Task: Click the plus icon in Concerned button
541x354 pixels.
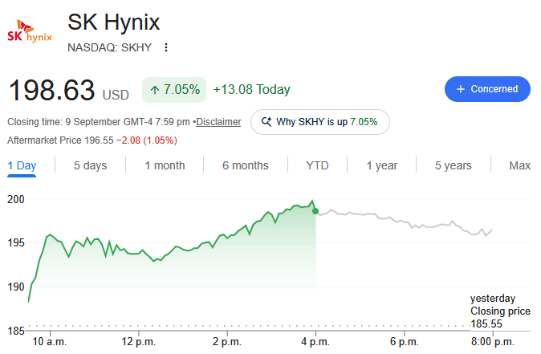Action: pos(461,89)
